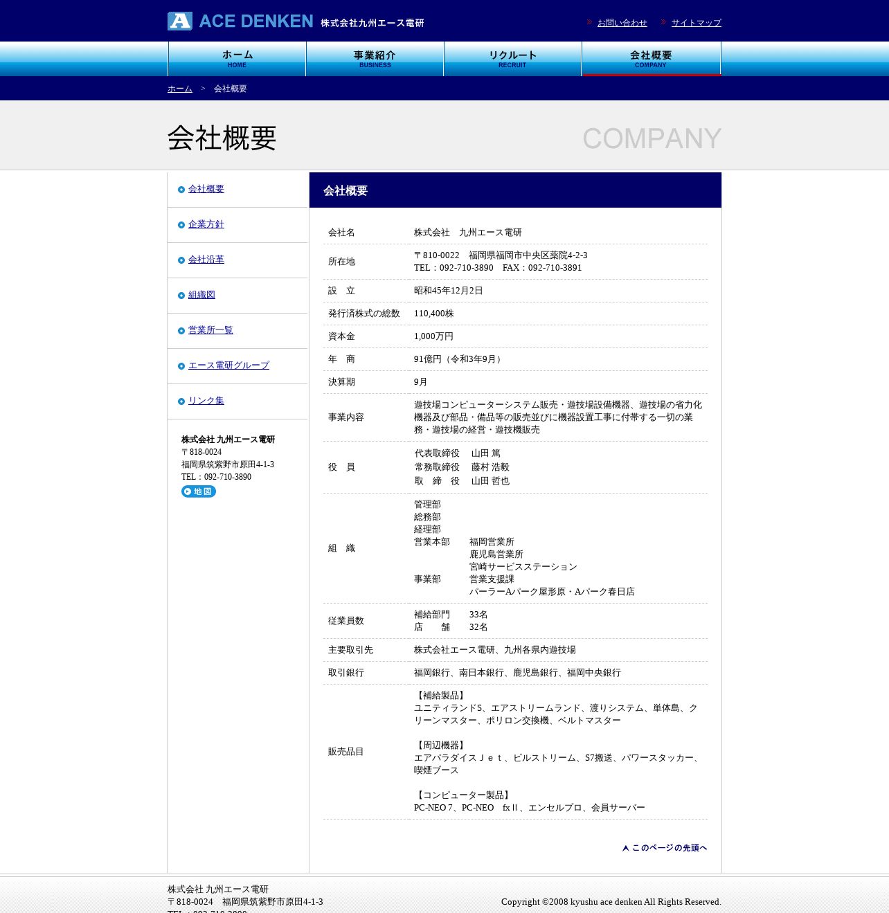Click 宮崎サービスステーション in the organization list
The height and width of the screenshot is (913, 889).
[523, 567]
